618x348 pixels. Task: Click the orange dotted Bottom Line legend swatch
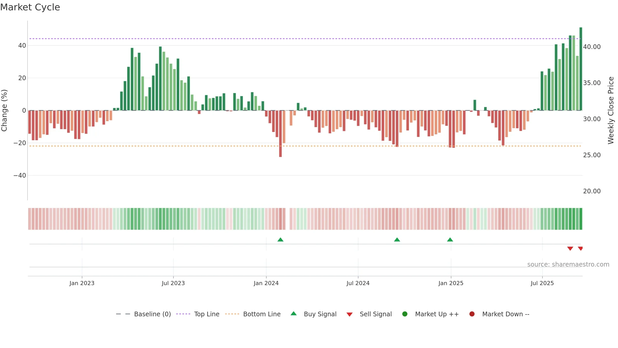point(232,314)
